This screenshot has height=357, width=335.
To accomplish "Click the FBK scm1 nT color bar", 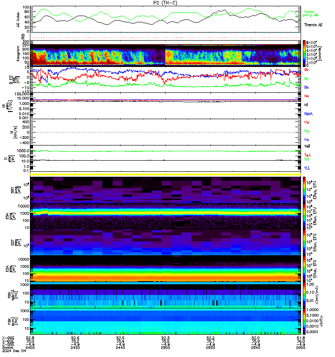I will [x=304, y=321].
